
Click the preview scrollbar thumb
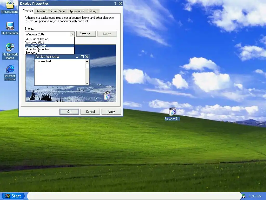[x=87, y=66]
